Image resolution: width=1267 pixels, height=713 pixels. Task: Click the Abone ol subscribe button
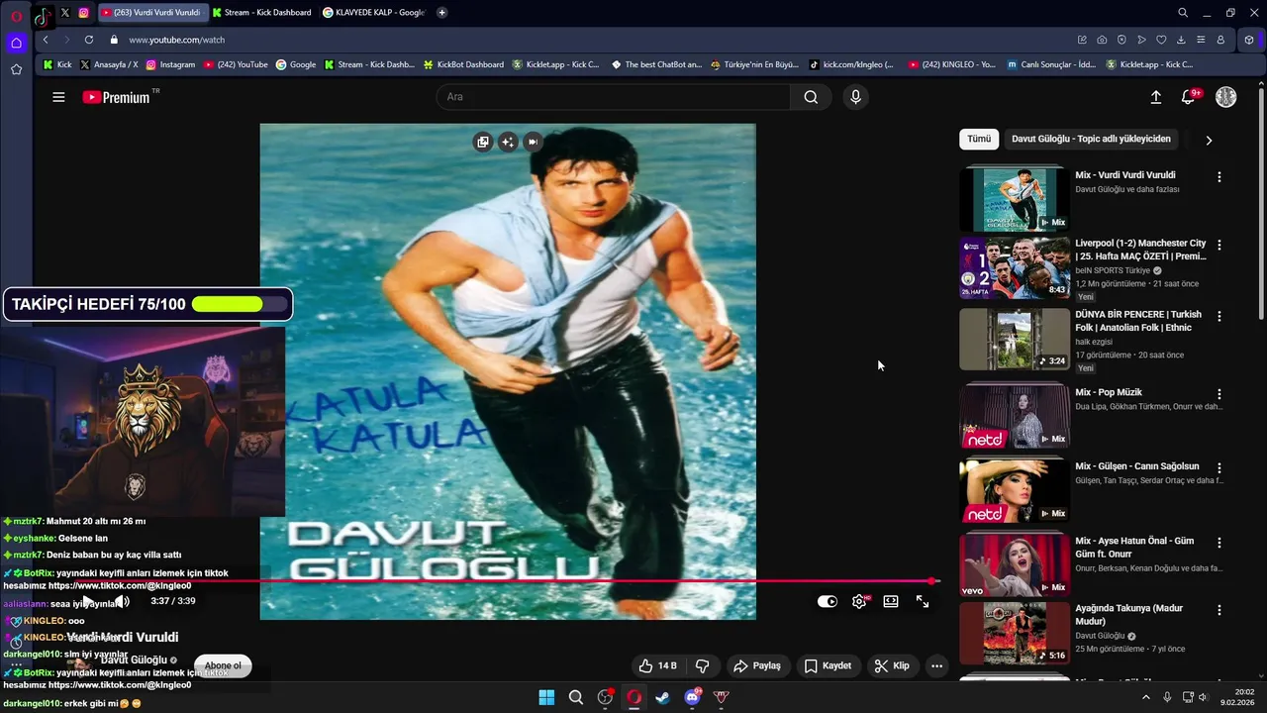click(223, 665)
